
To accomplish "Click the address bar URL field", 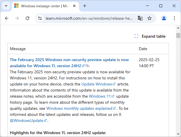I will pyautogui.click(x=89, y=18).
